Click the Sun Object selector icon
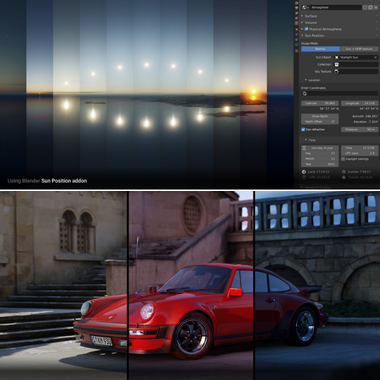Image resolution: width=380 pixels, height=380 pixels. [337, 57]
